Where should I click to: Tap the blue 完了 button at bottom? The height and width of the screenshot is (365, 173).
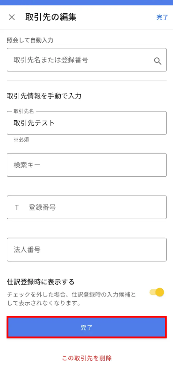coord(86,327)
